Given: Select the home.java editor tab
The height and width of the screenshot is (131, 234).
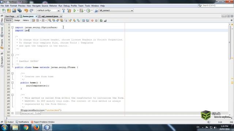Looking at the screenshot, I should pyautogui.click(x=28, y=16).
